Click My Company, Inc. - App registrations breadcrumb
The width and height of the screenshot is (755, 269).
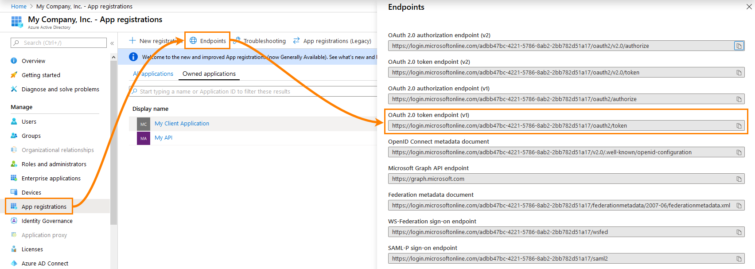click(x=84, y=6)
